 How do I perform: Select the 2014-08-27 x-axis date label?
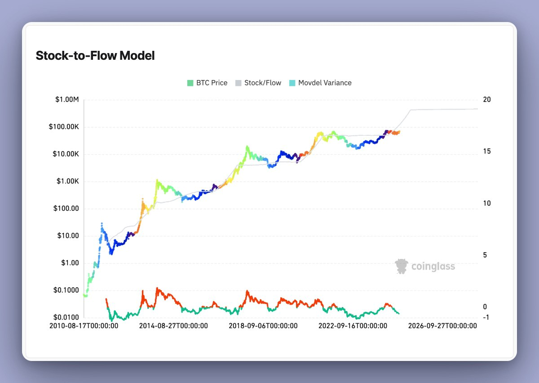173,326
